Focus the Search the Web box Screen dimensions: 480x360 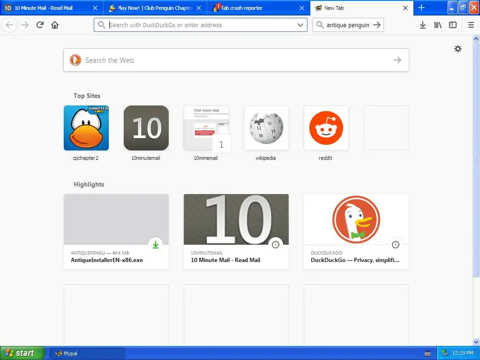click(x=236, y=60)
